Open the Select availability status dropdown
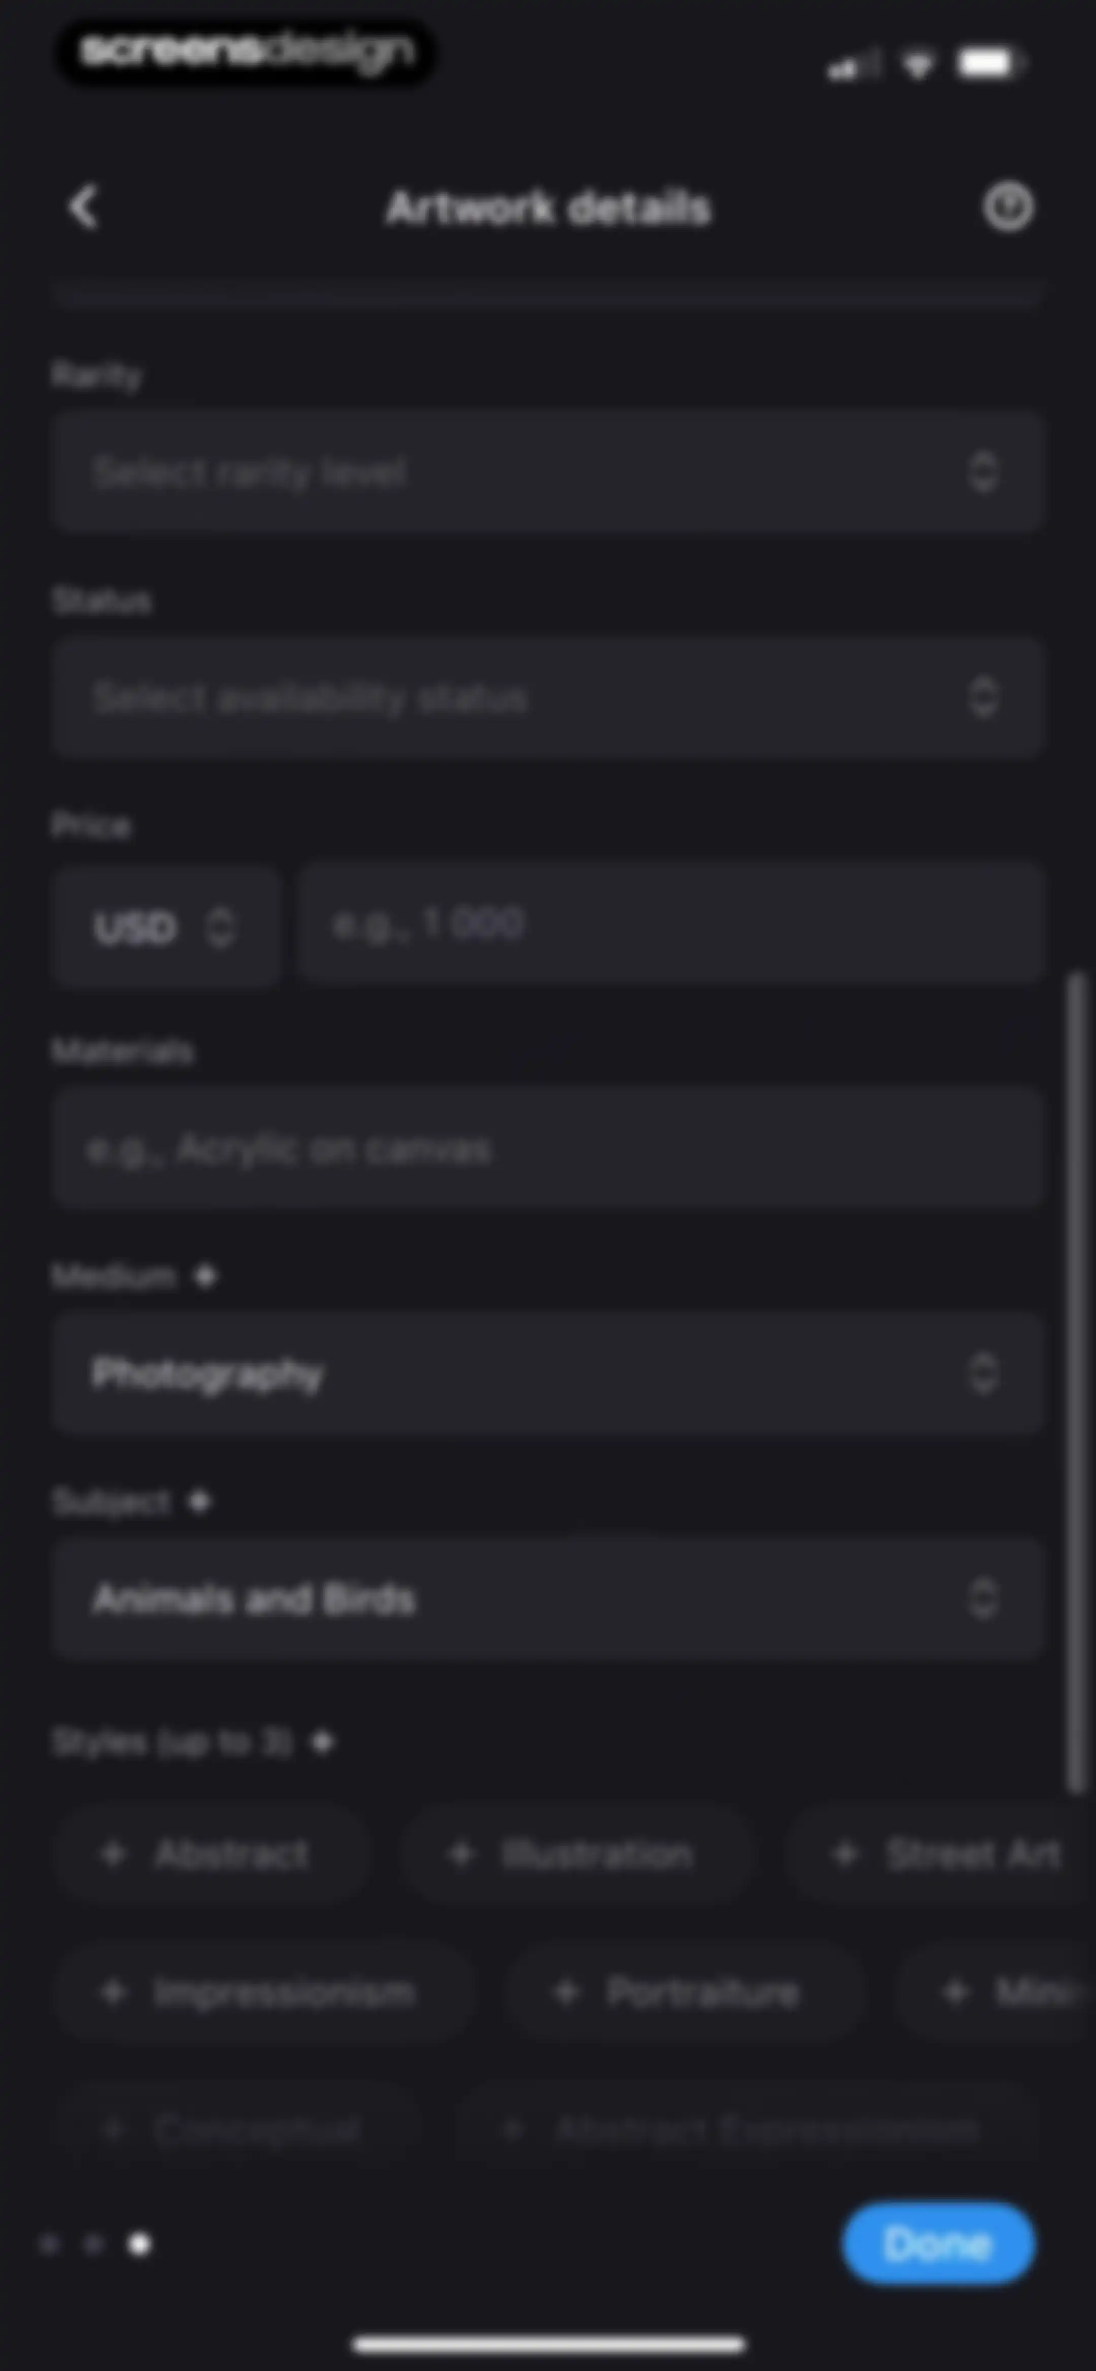1096x2371 pixels. pyautogui.click(x=547, y=698)
